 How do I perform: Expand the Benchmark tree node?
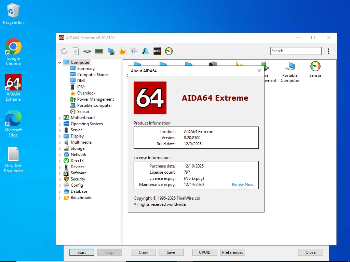point(59,198)
